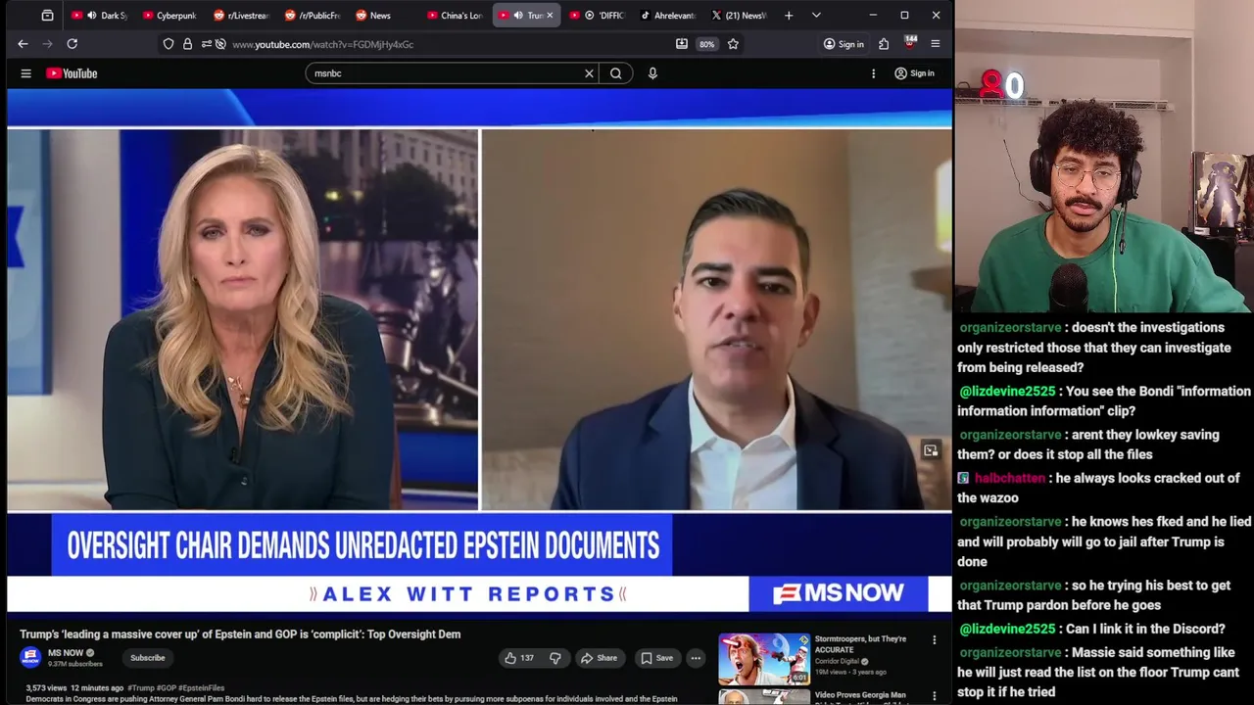Open the Stormtroopers, but They're ACCURATE title
Viewport: 1254px width, 705px height.
(860, 644)
